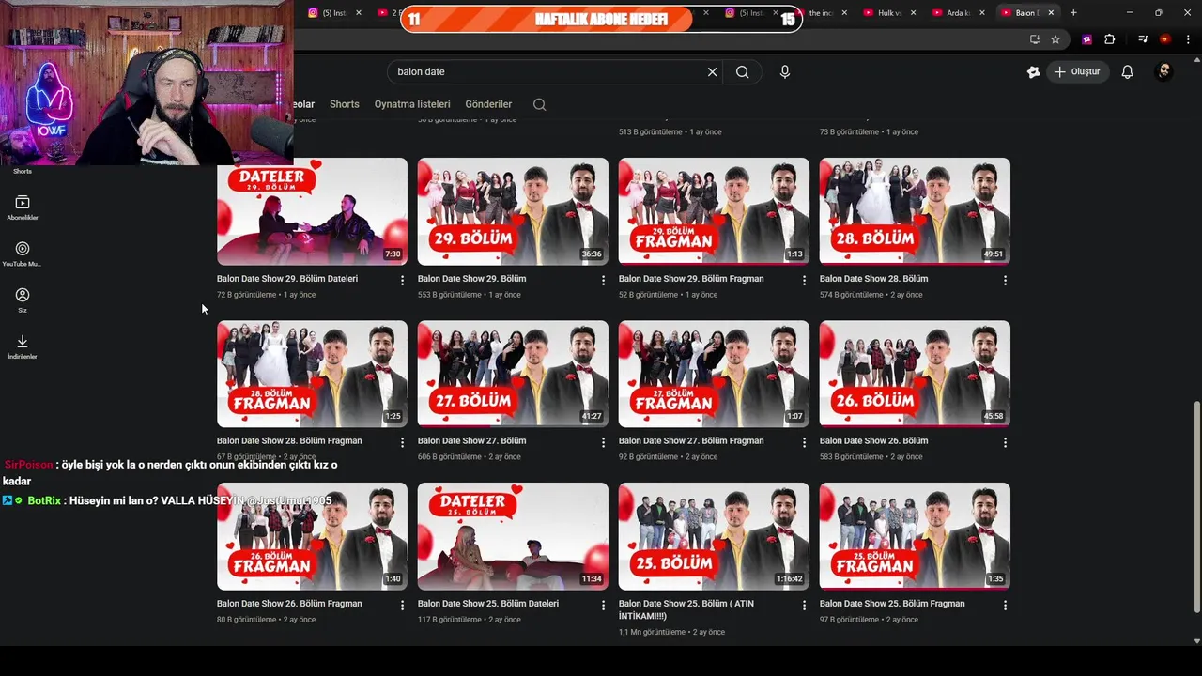Switch to the 'Arda' browser tab

click(958, 13)
